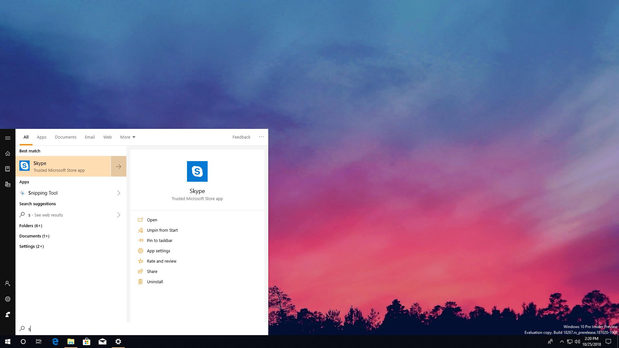Click the search magnifier icon in search box
This screenshot has height=348, width=619.
(22, 329)
